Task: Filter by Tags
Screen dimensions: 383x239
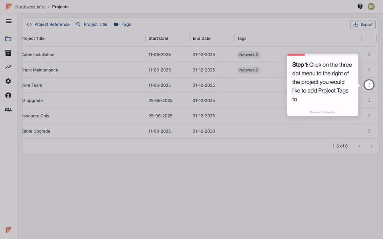Action: pyautogui.click(x=123, y=24)
